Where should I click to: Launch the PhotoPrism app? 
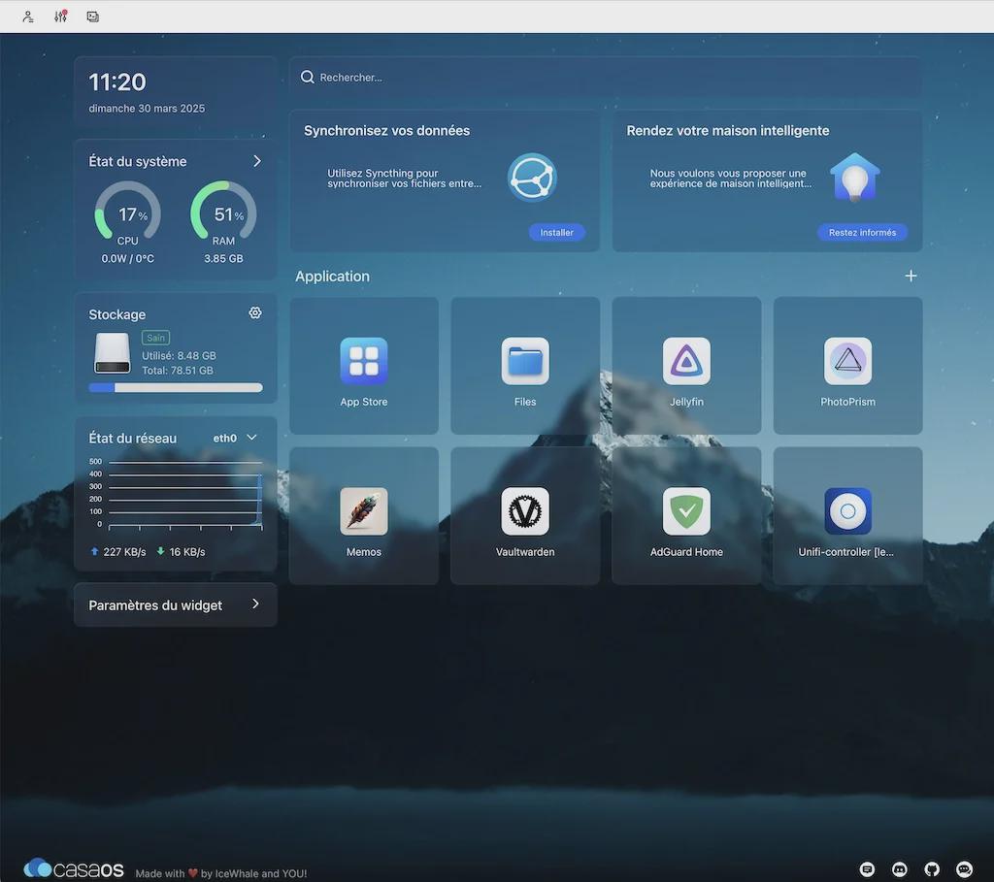[847, 362]
